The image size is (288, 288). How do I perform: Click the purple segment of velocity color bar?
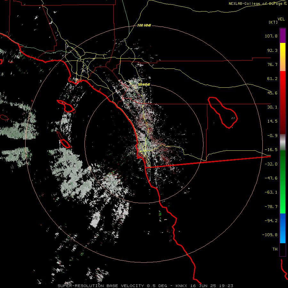click(283, 36)
